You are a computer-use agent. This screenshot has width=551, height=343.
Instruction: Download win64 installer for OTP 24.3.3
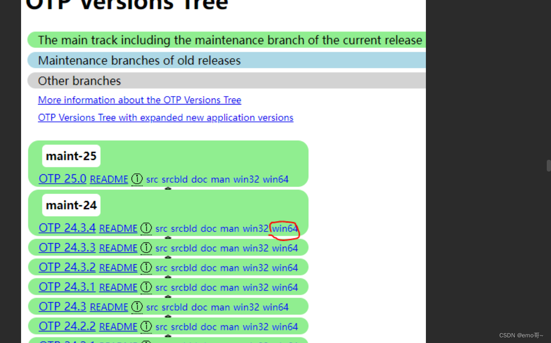pyautogui.click(x=285, y=248)
